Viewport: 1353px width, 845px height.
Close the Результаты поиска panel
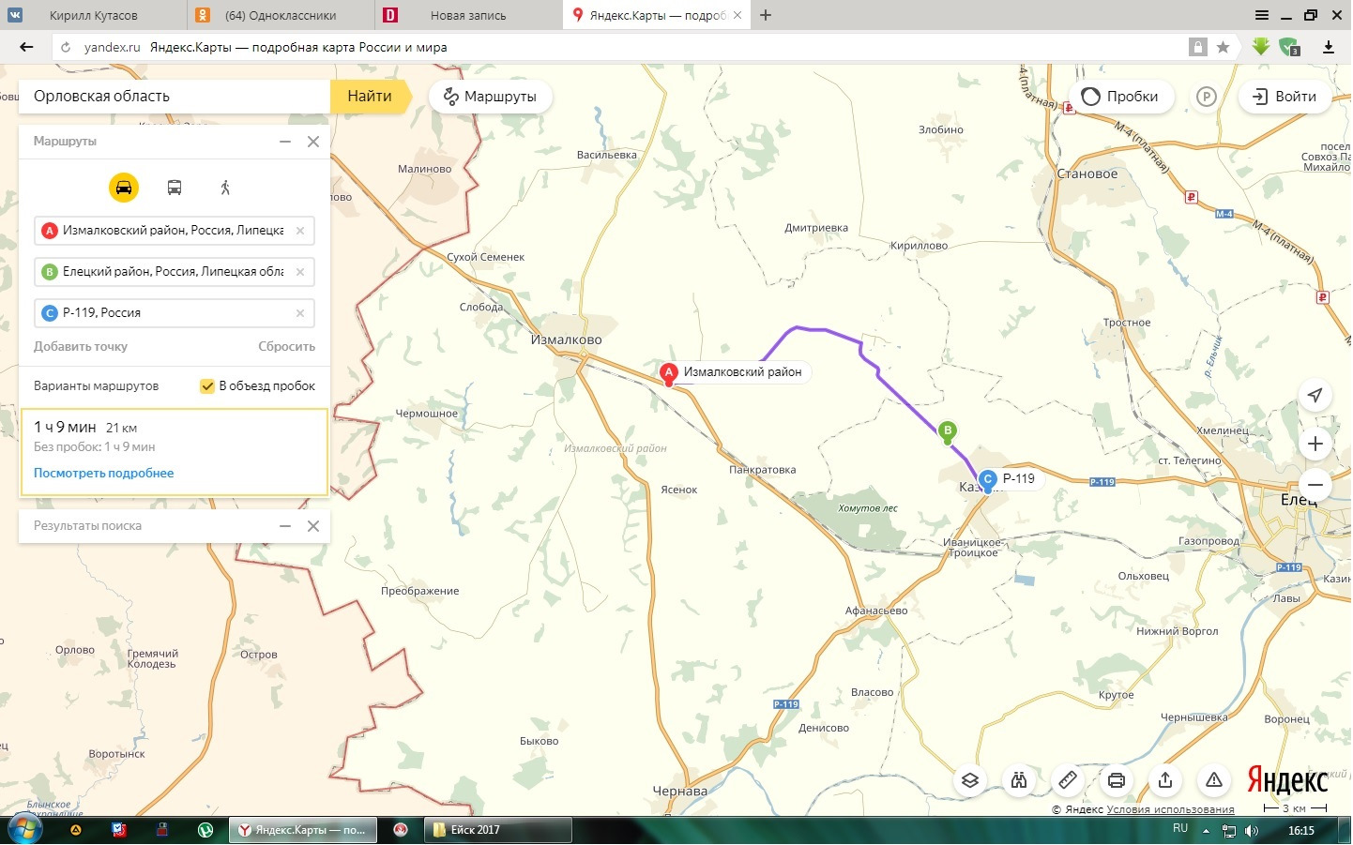tap(313, 526)
